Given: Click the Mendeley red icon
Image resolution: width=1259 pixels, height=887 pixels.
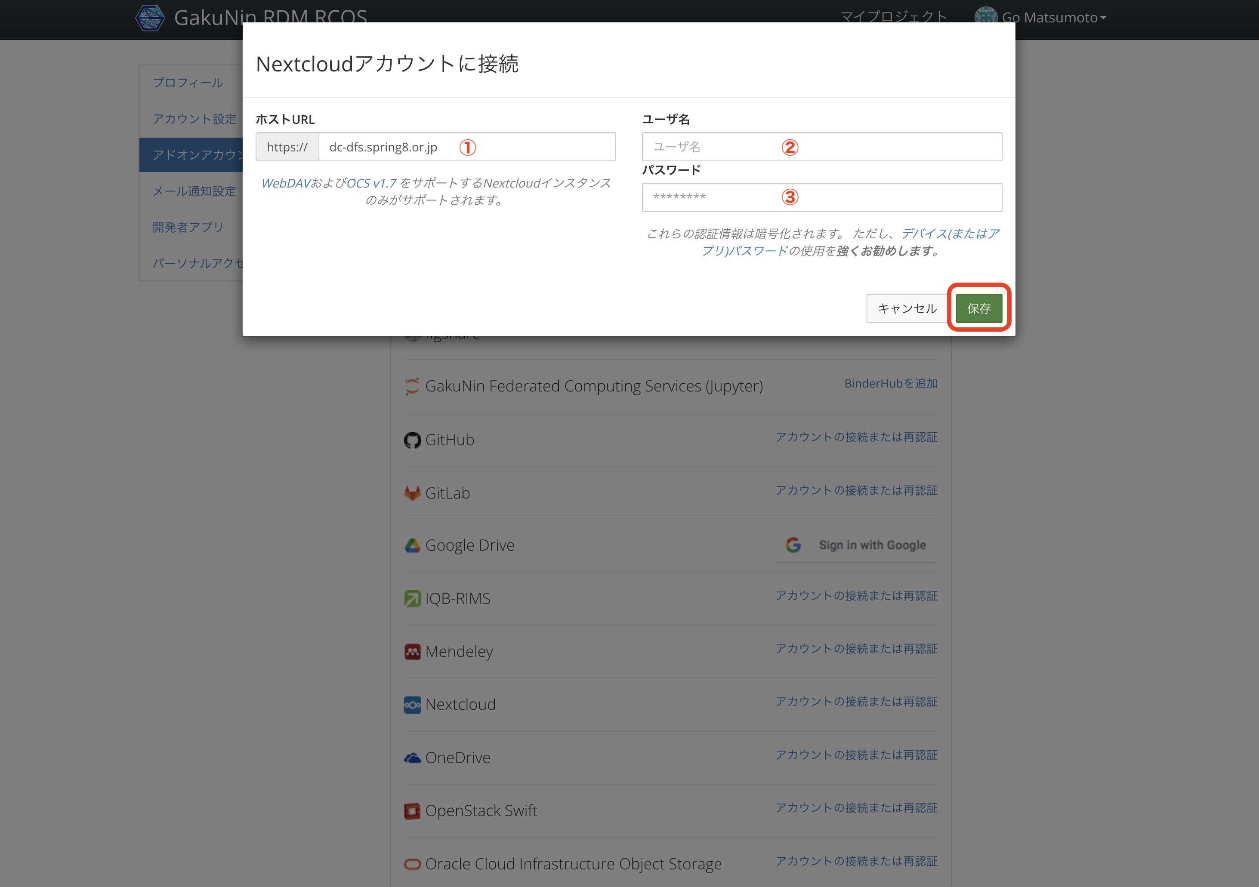Looking at the screenshot, I should point(412,651).
